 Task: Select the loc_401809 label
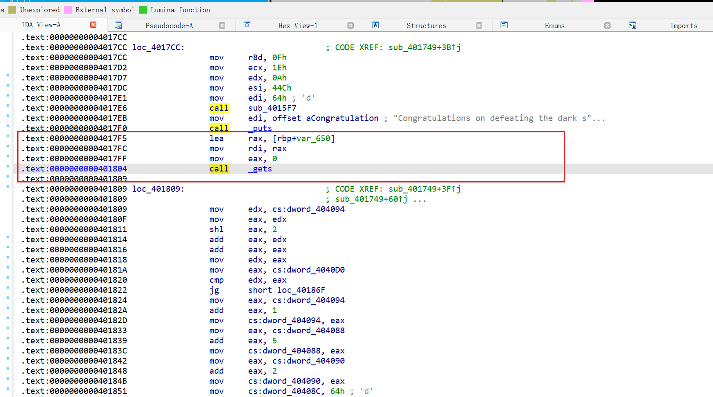pos(158,189)
